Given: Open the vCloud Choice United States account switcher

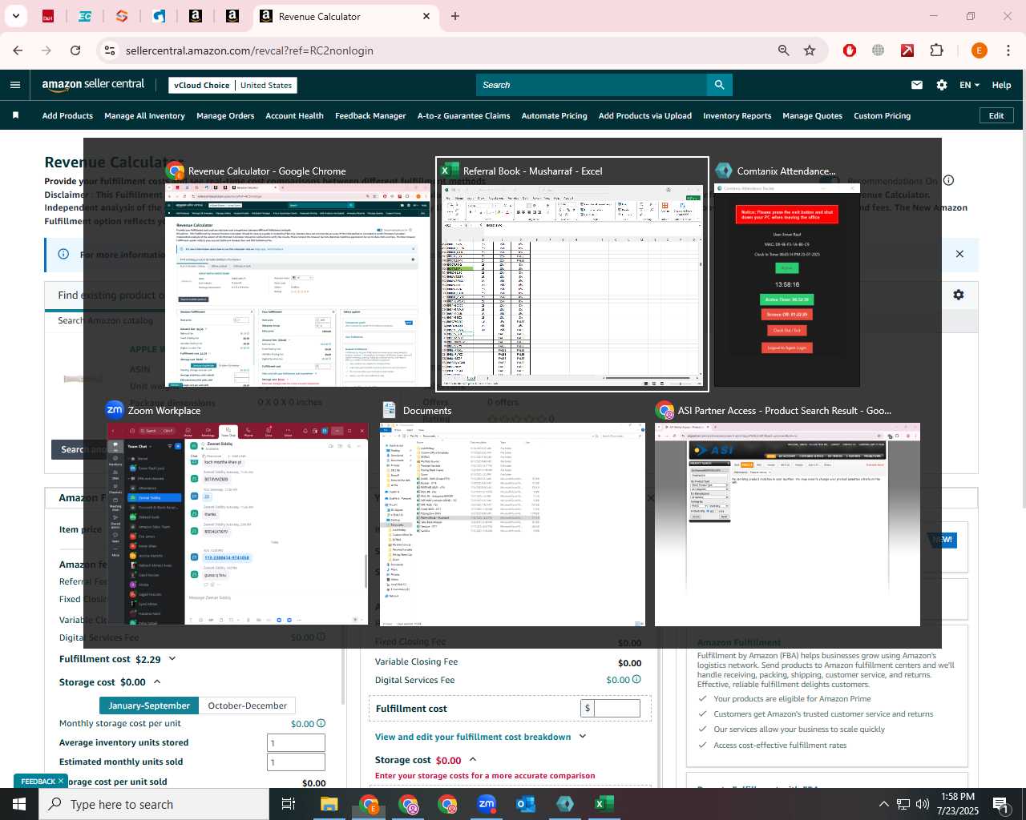Looking at the screenshot, I should pos(233,85).
